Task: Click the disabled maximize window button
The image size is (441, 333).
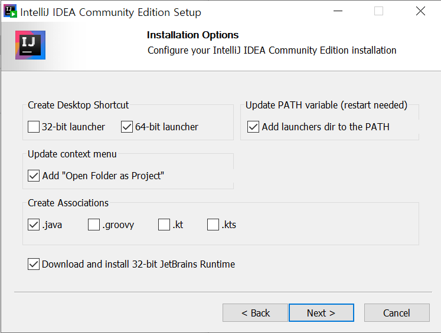Action: coord(378,11)
